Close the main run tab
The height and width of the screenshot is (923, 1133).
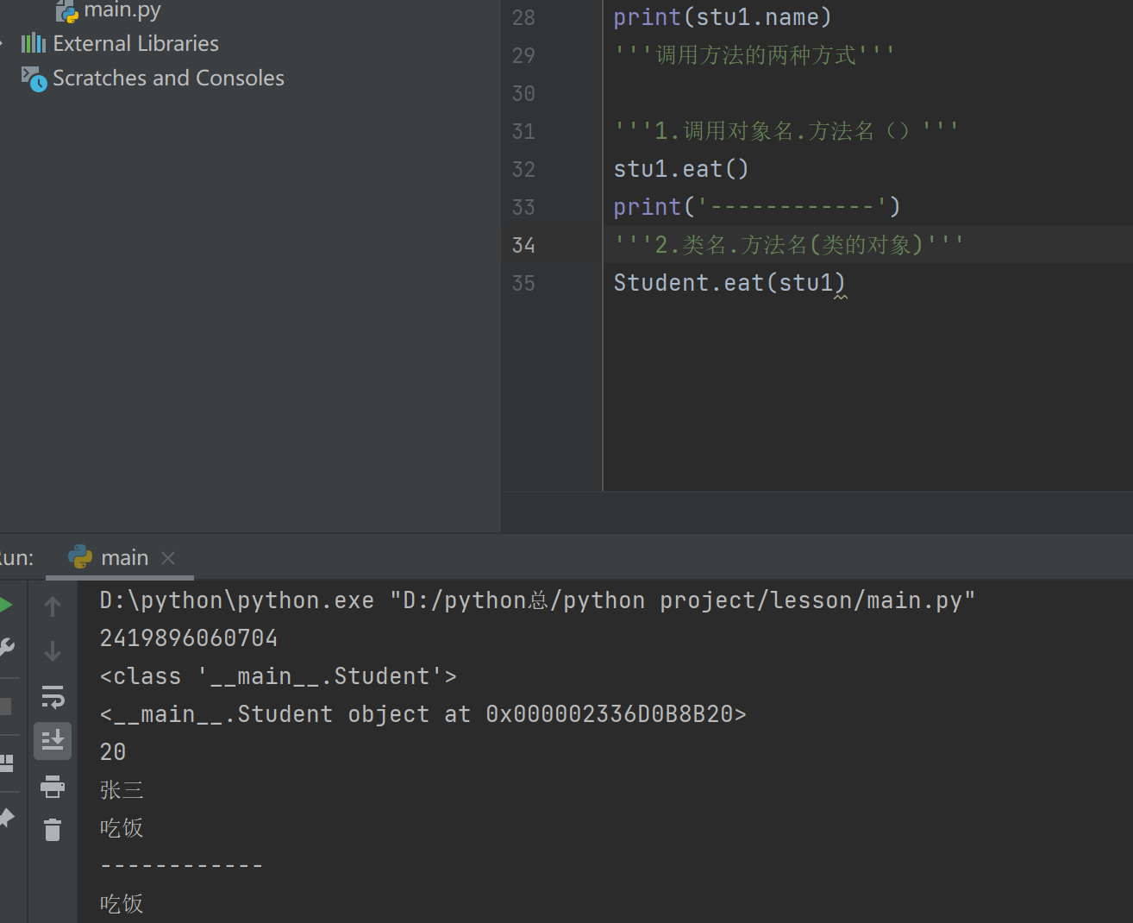coord(168,558)
